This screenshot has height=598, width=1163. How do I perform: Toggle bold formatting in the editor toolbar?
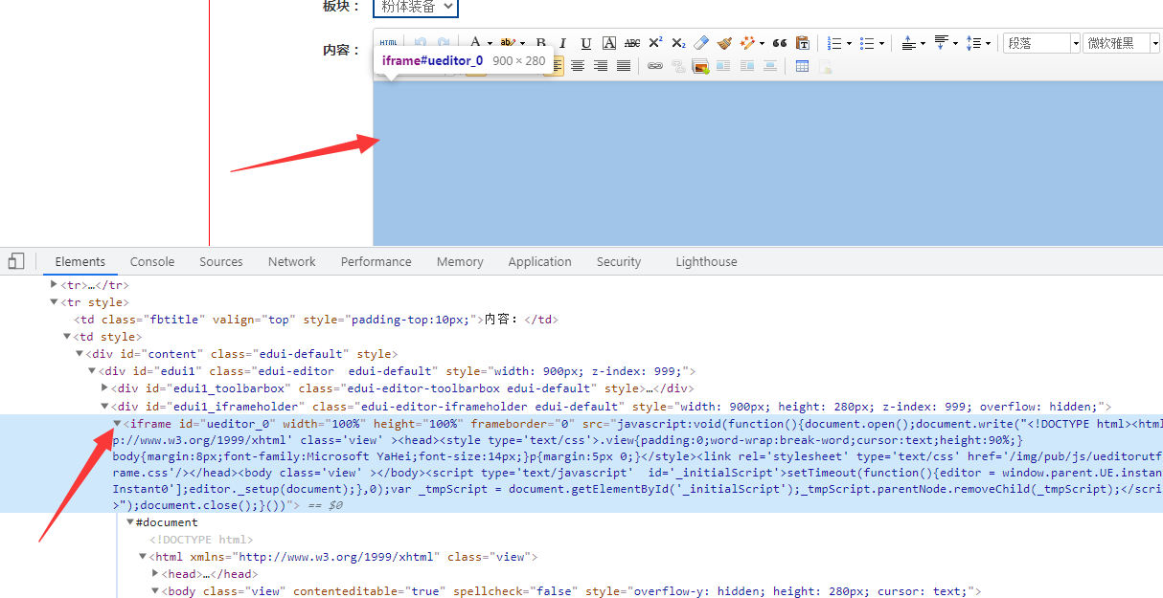point(540,42)
